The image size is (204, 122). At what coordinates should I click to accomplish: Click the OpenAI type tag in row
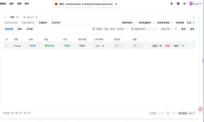point(49,45)
